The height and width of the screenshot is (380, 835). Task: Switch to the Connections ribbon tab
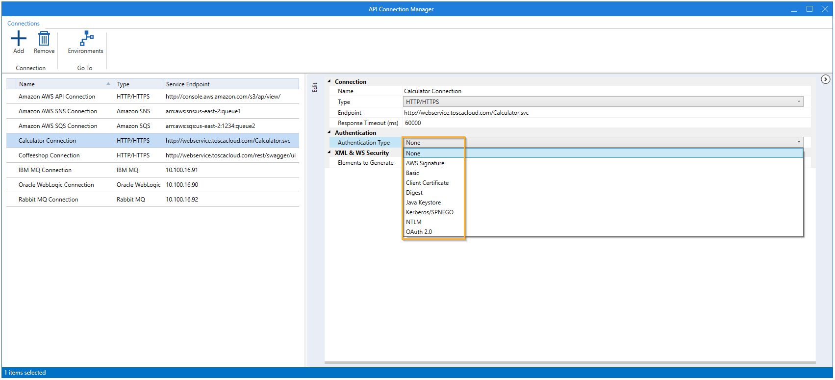pos(24,24)
